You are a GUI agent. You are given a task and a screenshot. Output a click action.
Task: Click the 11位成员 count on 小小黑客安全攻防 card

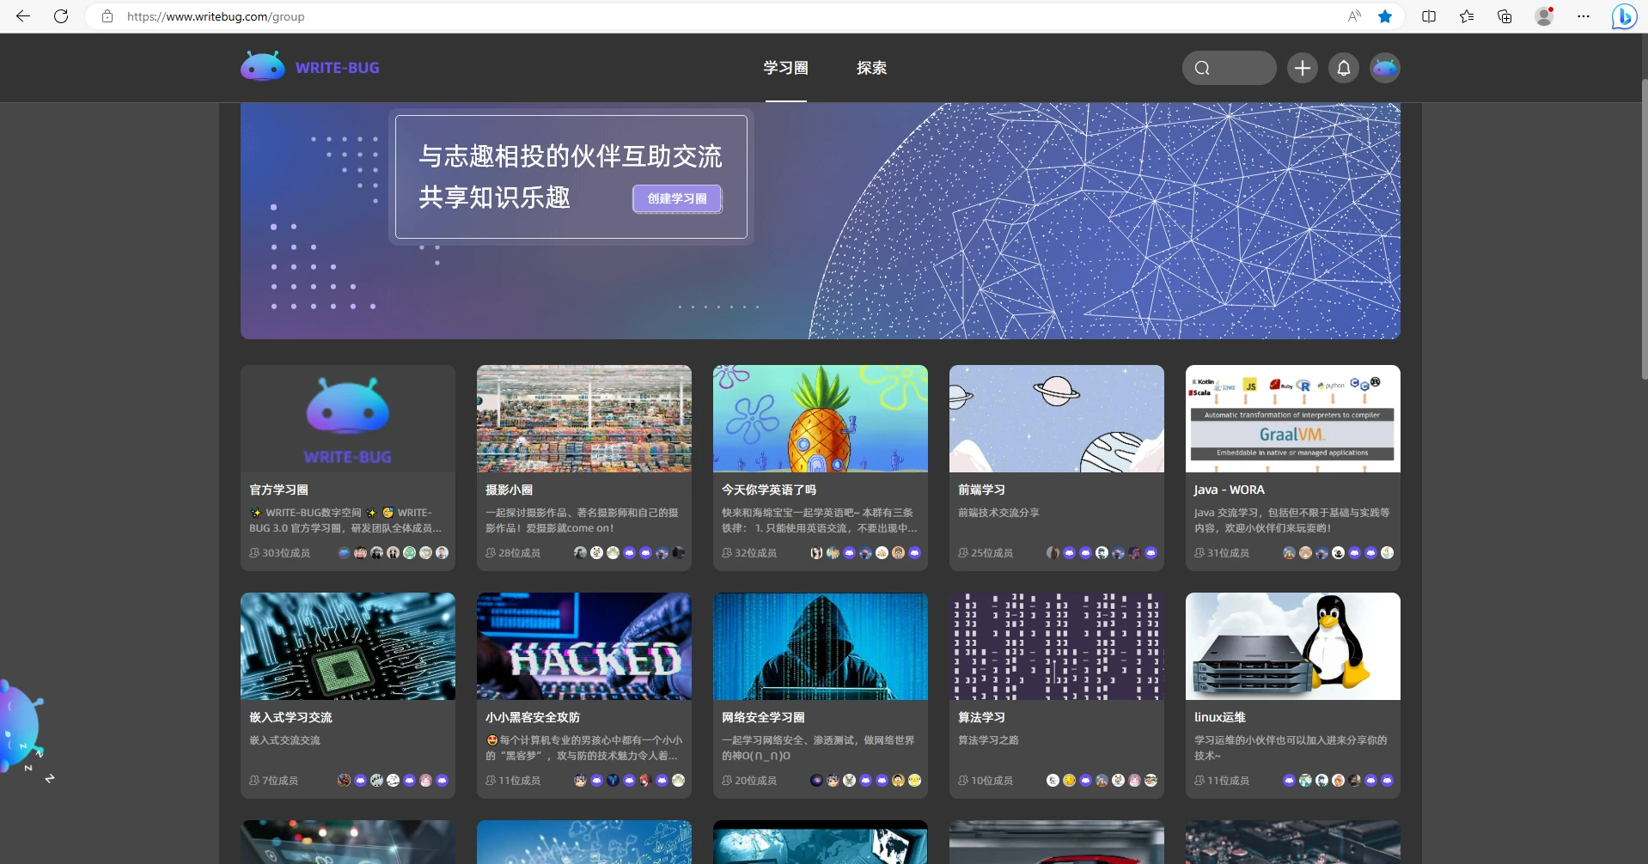click(520, 781)
